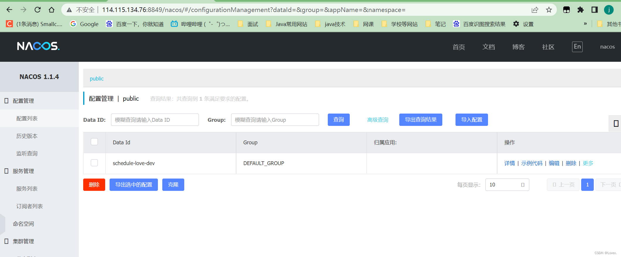The height and width of the screenshot is (257, 621).
Task: Open the 百度识图搜索结果 bookmark
Action: [x=479, y=24]
